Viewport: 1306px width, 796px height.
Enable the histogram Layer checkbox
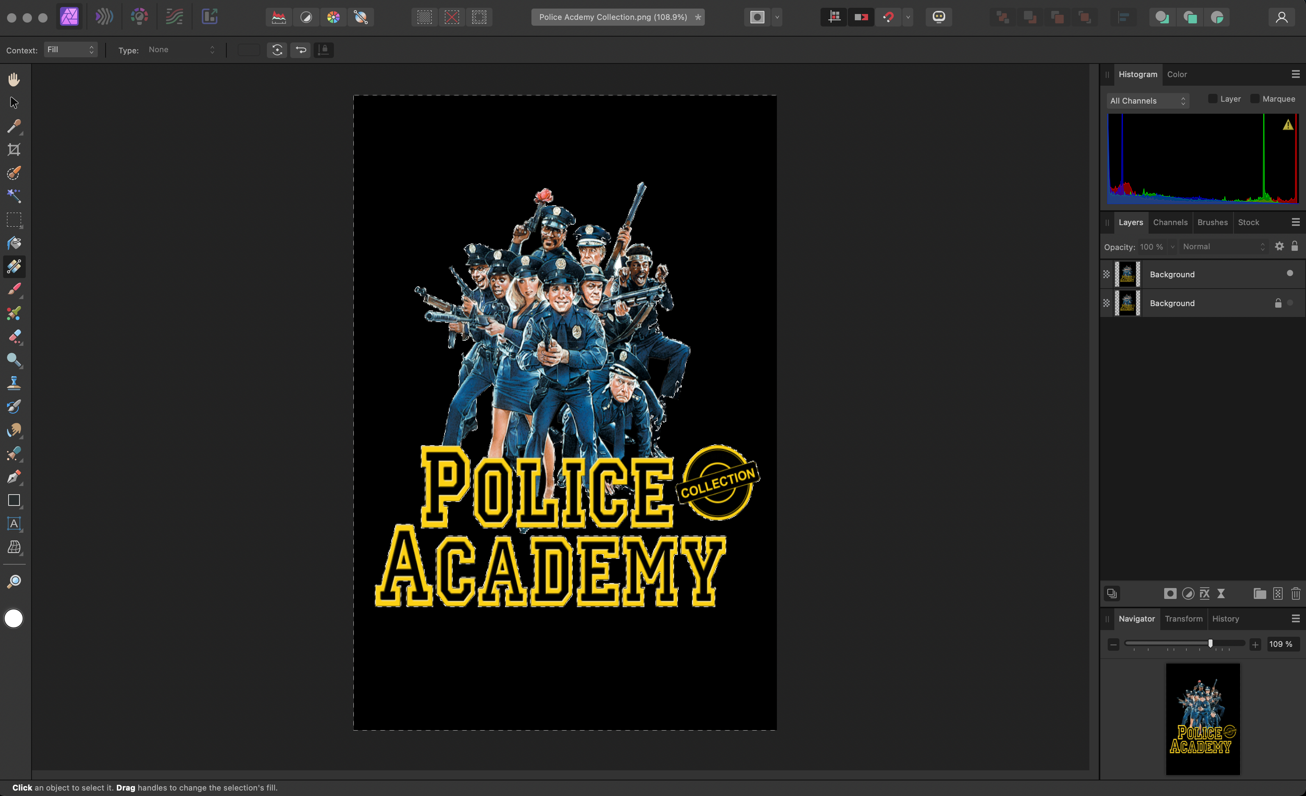[1213, 99]
